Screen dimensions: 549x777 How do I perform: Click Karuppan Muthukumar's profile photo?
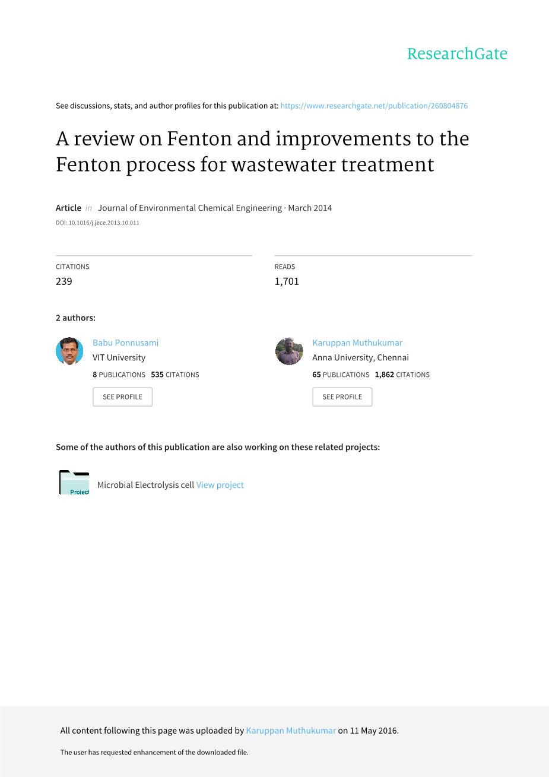coord(289,351)
